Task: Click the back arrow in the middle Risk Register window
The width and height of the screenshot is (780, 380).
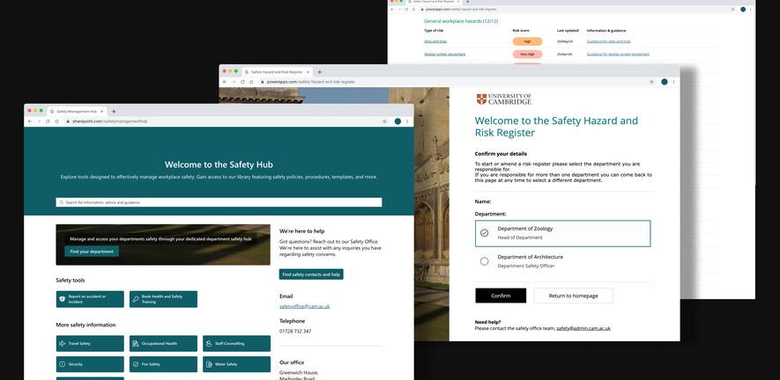Action: point(225,82)
